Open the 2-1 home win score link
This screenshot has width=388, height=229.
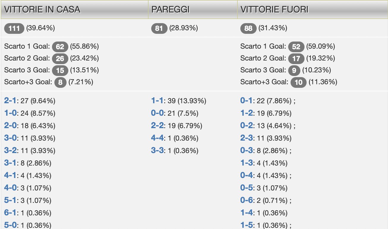tap(10, 101)
